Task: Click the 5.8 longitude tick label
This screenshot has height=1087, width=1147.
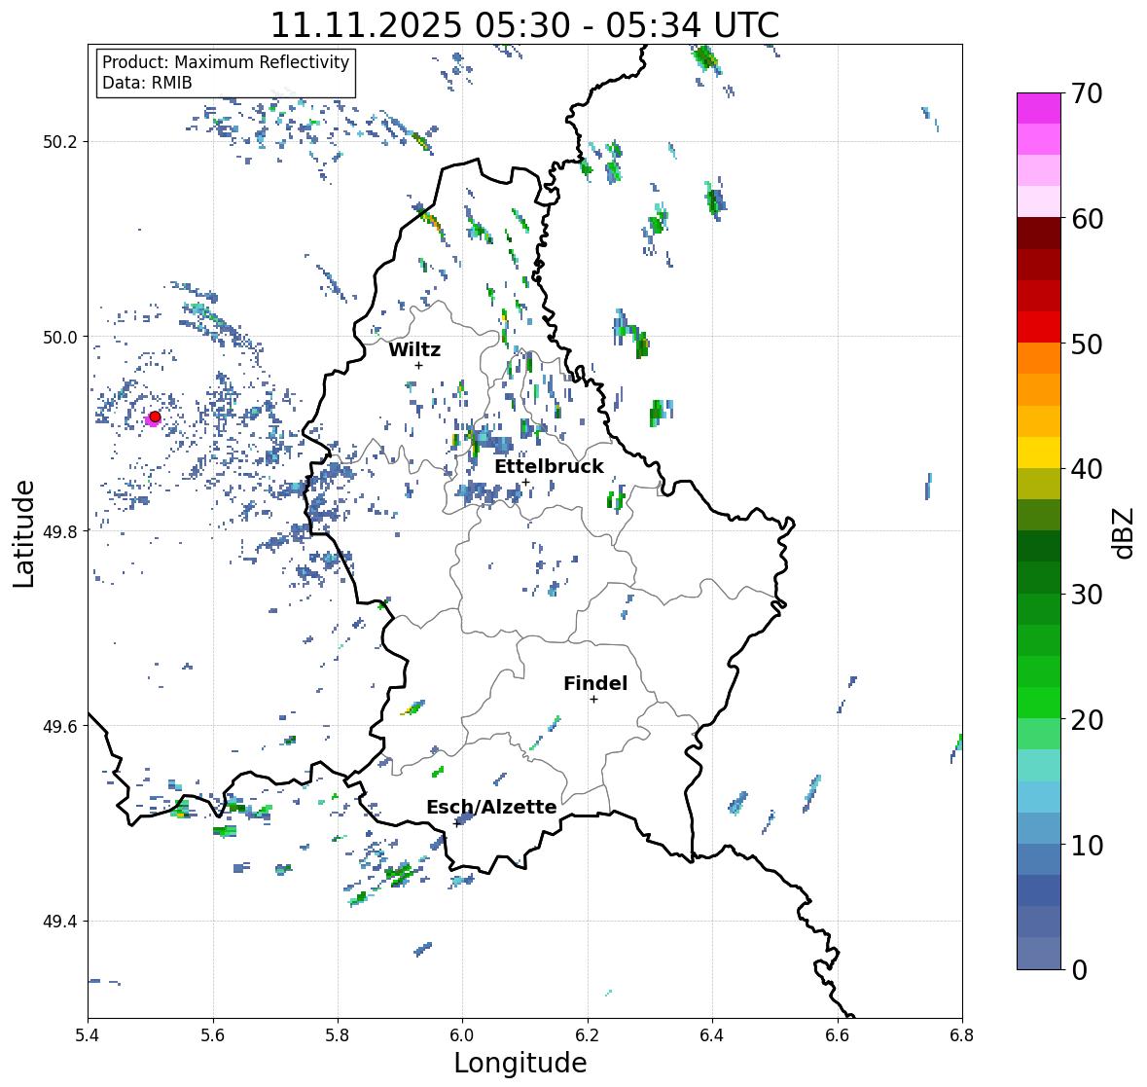Action: tap(338, 1035)
